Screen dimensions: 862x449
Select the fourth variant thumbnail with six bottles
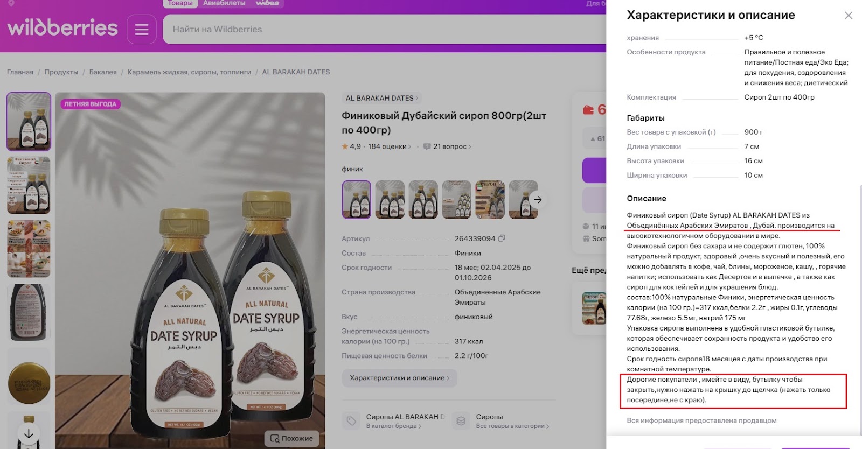tap(457, 199)
